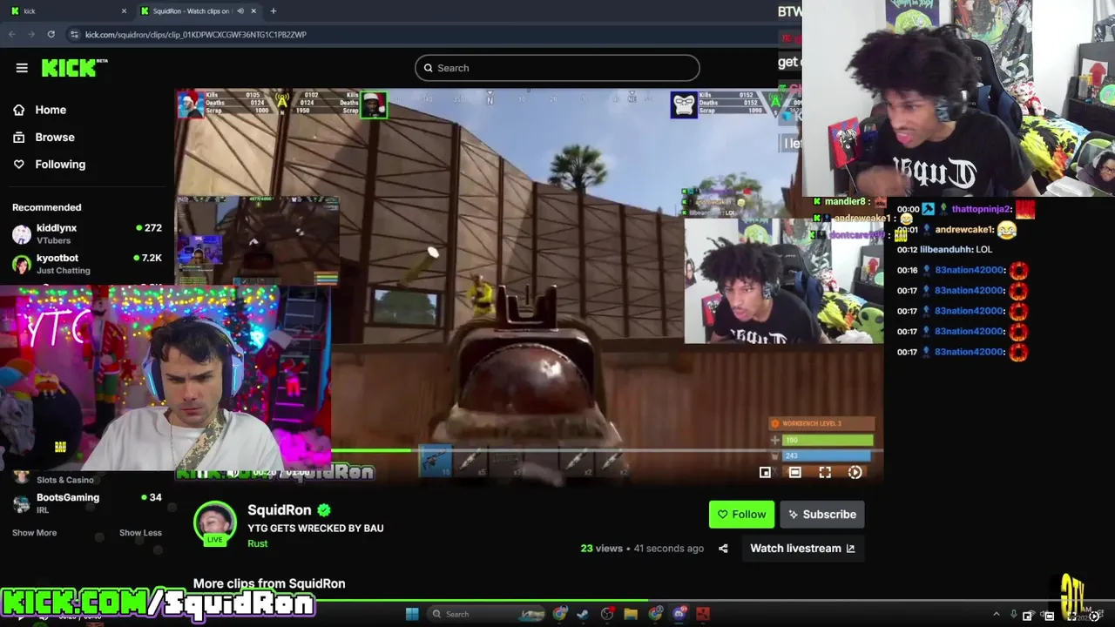Click kiddlynx channel avatar

[x=22, y=233]
